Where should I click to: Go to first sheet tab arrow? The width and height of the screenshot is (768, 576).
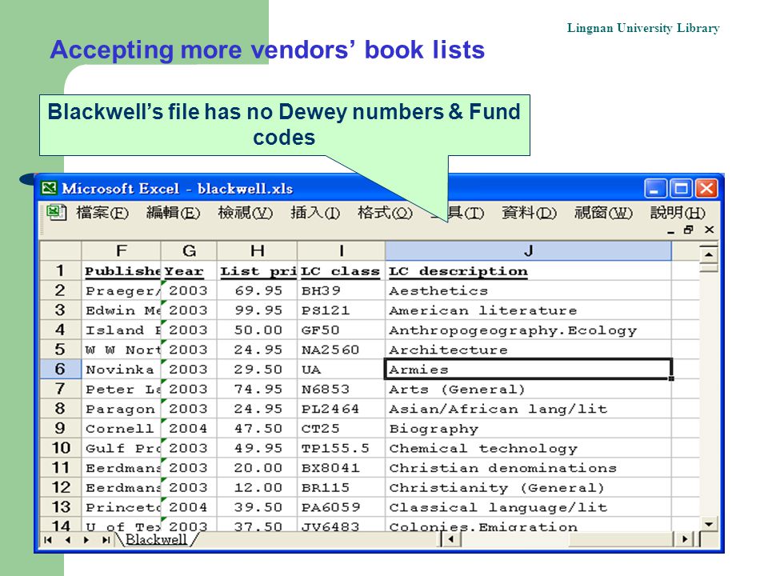(x=48, y=540)
